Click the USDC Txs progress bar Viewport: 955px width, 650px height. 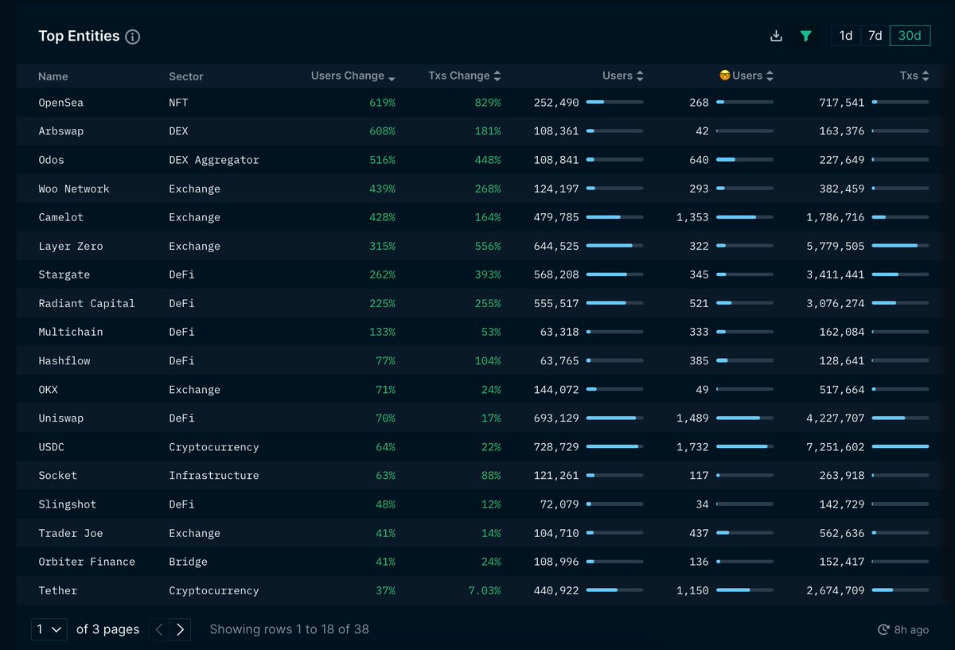(x=900, y=447)
